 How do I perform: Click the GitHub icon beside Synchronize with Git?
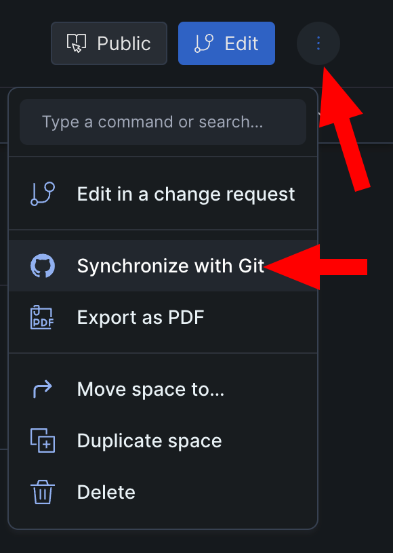point(42,266)
